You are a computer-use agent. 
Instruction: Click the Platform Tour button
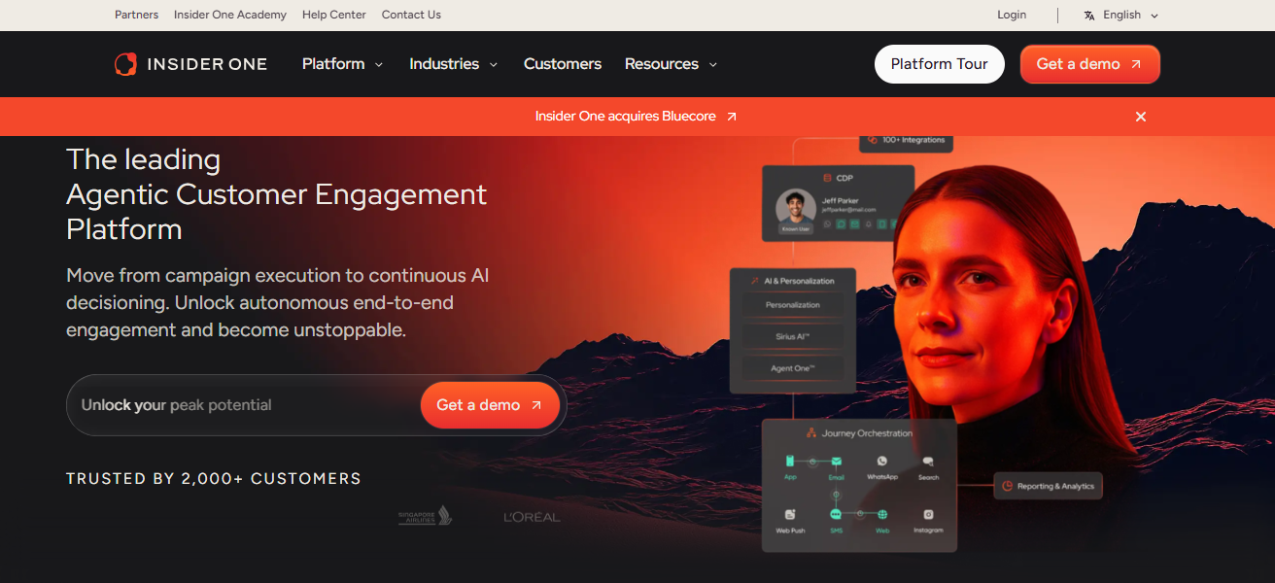tap(939, 64)
